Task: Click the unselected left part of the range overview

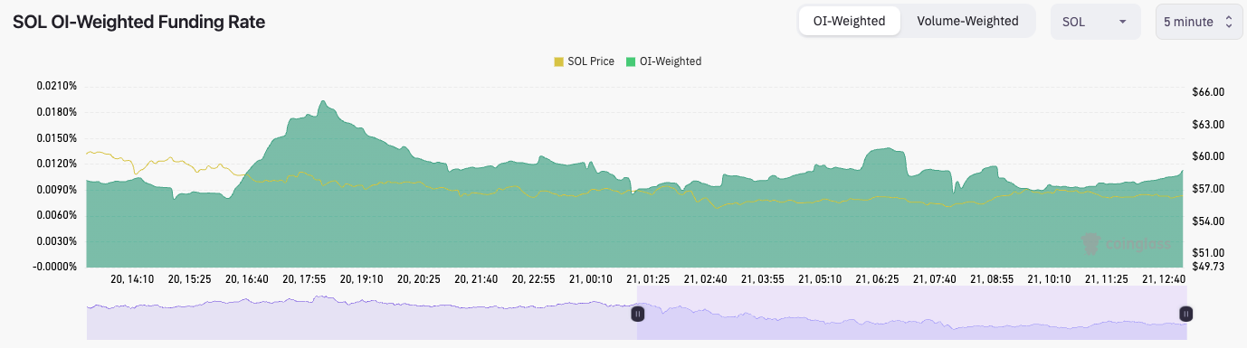Action: pyautogui.click(x=362, y=314)
